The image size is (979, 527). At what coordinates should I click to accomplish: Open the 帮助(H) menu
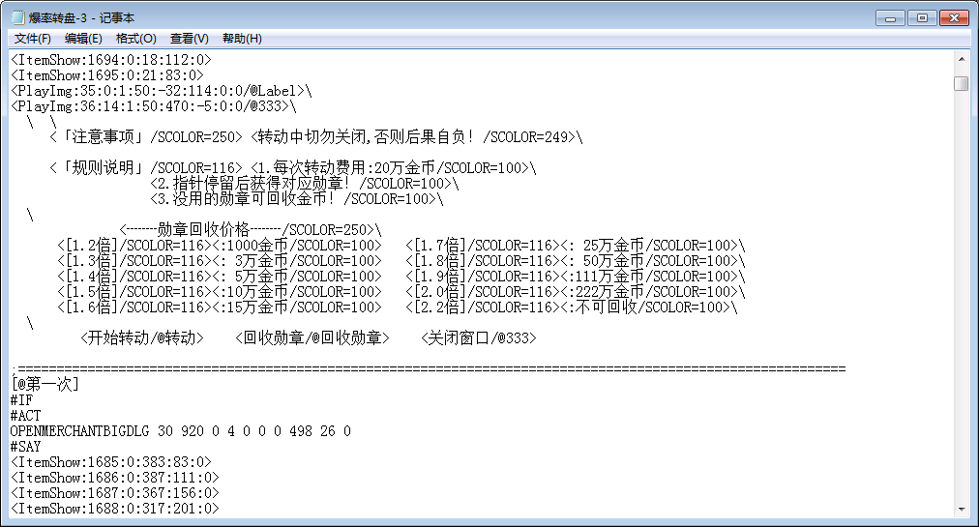tap(242, 39)
